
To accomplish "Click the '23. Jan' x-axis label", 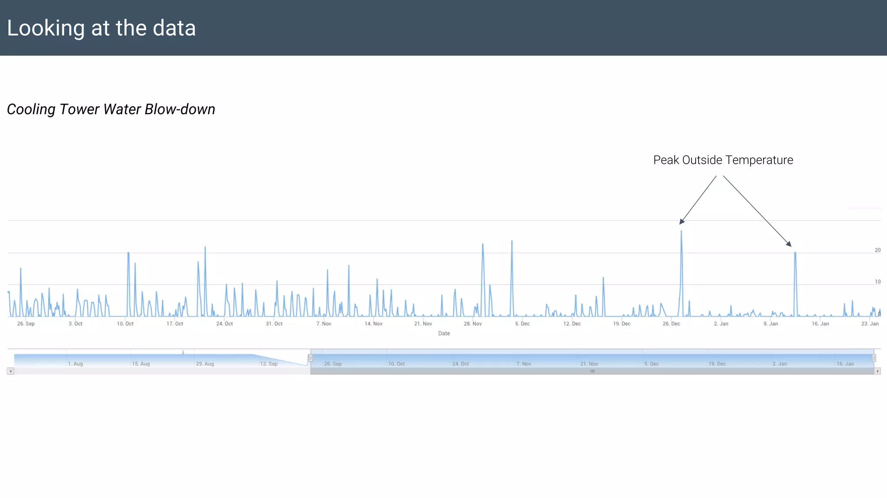I will pos(870,324).
